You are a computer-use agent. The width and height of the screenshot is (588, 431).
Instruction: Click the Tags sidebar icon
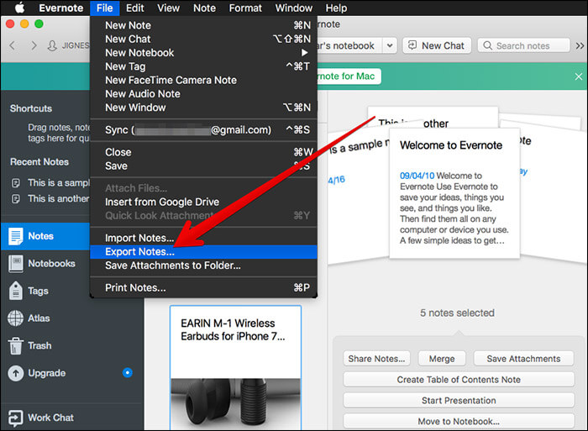coord(16,291)
